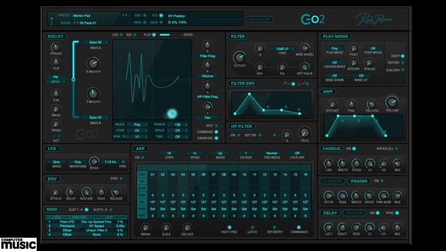The width and height of the screenshot is (446, 251).
Task: Adjust the amp Volume knob
Action: click(x=392, y=102)
